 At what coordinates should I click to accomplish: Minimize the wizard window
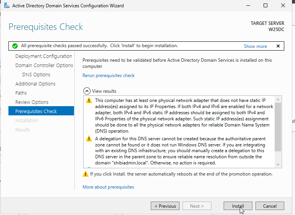[248, 5]
